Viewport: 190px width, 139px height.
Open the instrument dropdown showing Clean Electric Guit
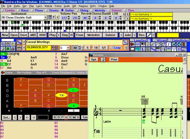pos(45,18)
